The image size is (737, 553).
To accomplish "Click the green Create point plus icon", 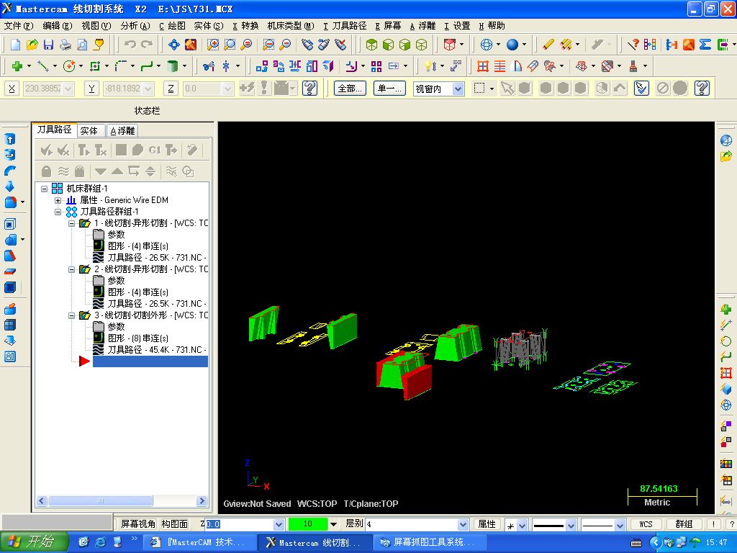I will click(x=17, y=66).
